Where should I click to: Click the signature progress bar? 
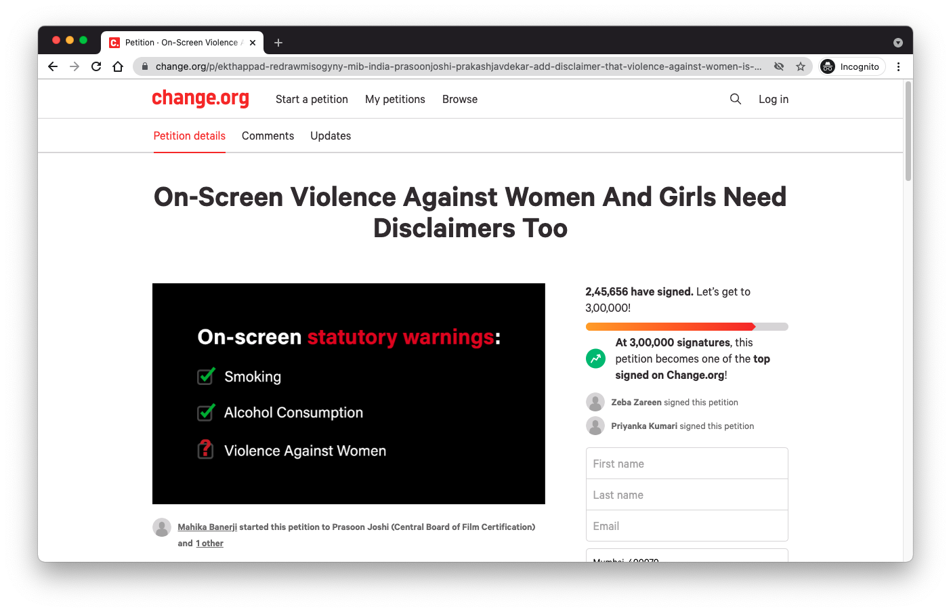(x=687, y=327)
